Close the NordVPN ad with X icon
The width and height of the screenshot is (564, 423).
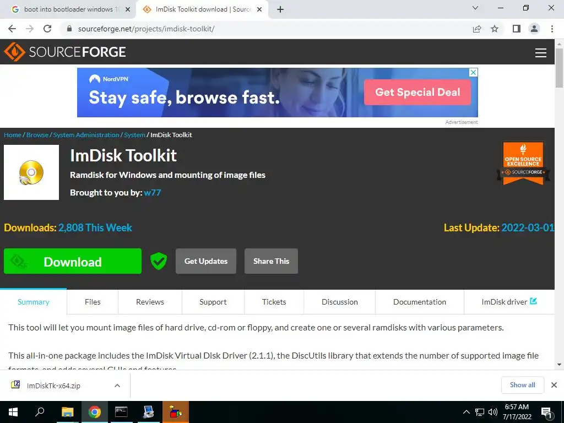[x=474, y=72]
